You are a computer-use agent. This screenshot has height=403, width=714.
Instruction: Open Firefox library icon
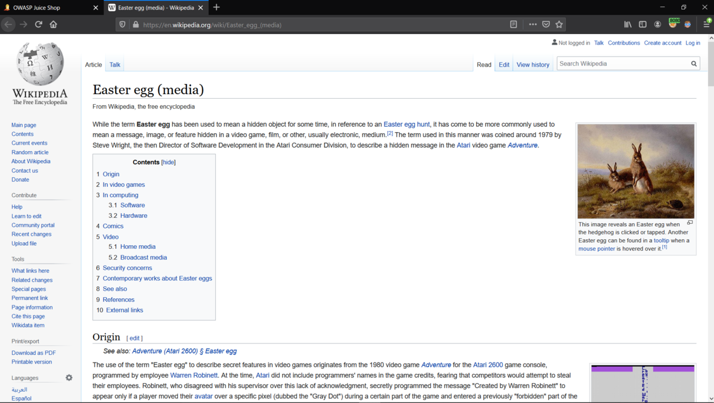click(x=628, y=24)
